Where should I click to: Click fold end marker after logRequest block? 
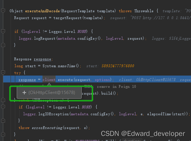3,45
